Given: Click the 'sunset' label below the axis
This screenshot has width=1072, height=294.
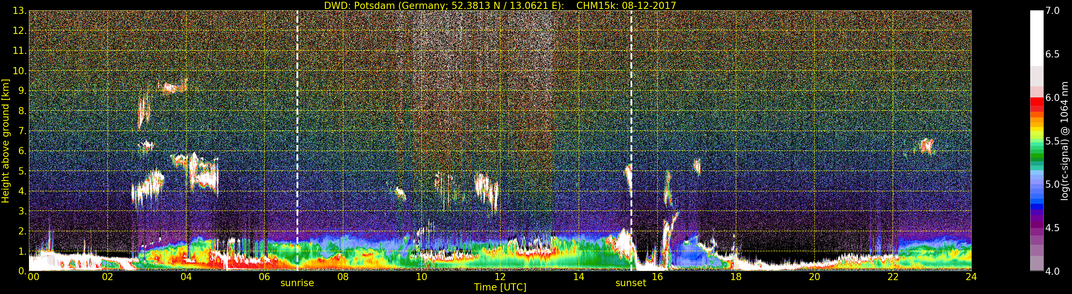Looking at the screenshot, I should coord(631,283).
